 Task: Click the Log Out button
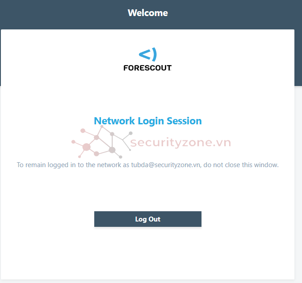coord(148,219)
